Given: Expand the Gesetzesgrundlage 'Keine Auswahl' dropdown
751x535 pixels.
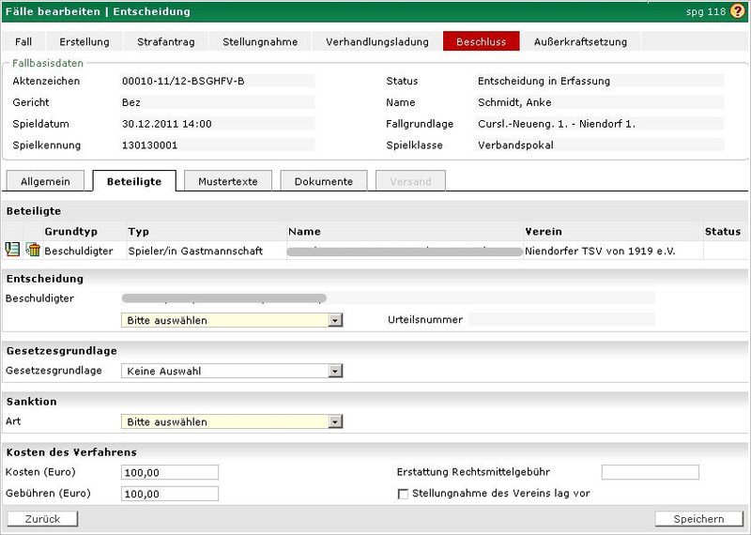Looking at the screenshot, I should point(232,371).
